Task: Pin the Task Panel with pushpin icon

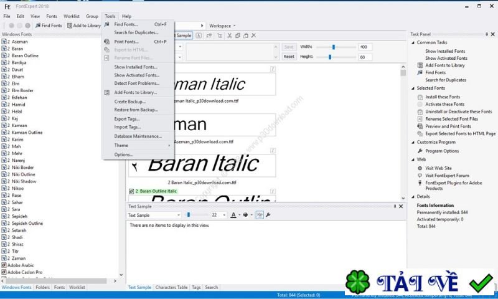Action: (x=487, y=34)
